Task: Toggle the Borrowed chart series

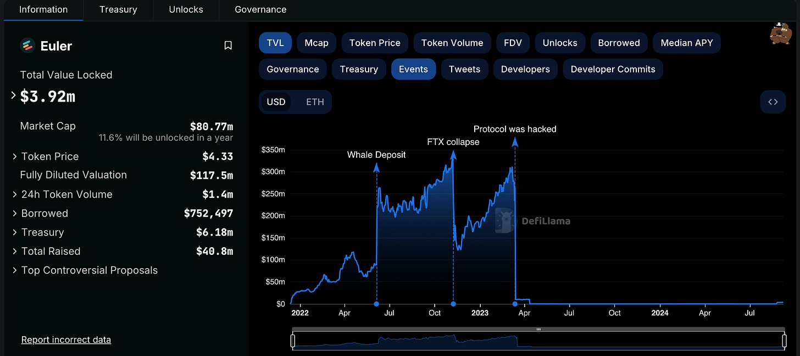Action: [619, 43]
